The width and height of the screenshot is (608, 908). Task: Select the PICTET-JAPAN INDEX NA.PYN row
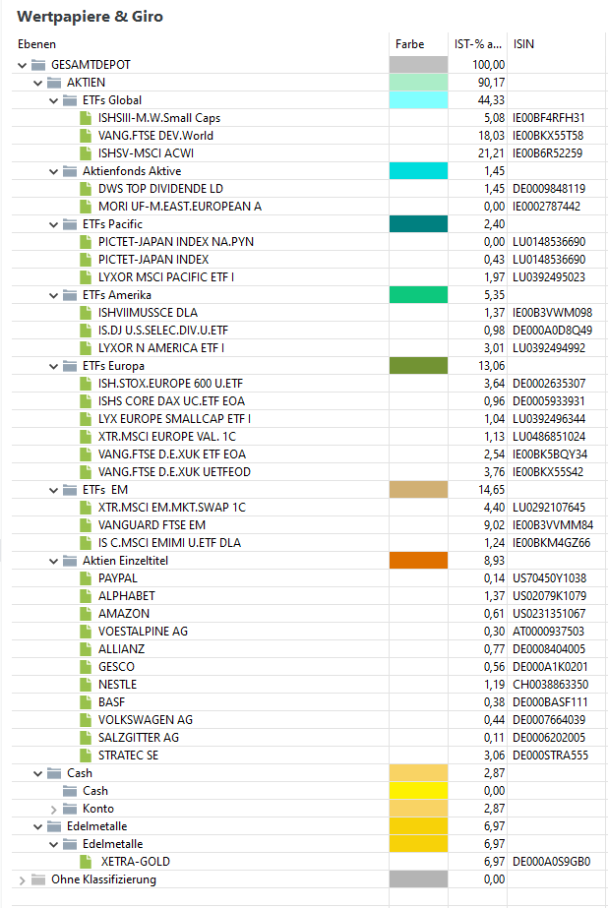click(309, 241)
